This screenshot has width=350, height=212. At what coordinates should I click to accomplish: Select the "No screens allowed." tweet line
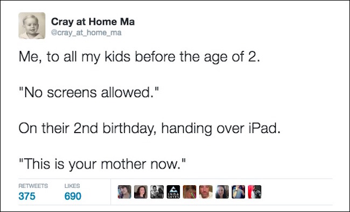tap(89, 92)
